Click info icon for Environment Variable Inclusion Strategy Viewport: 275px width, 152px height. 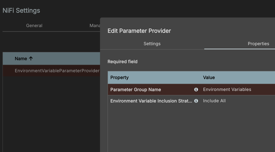[x=196, y=101]
